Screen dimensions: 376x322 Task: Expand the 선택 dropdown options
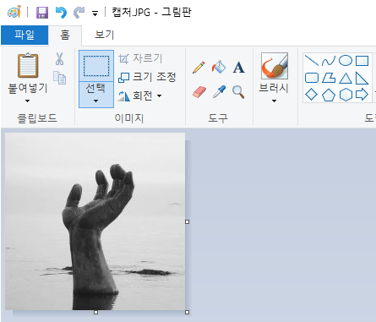point(96,95)
